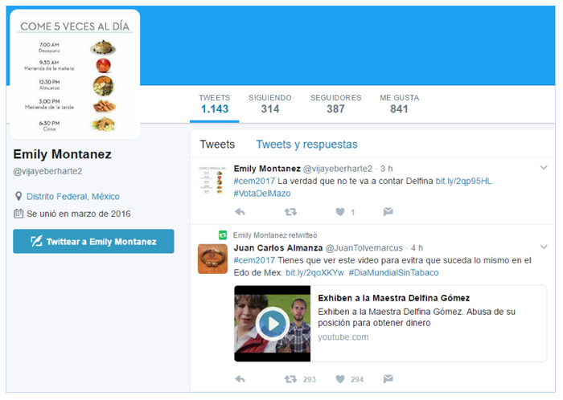563x400 pixels.
Task: Expand options chevron on Juan Carlos Almanza's tweet
Action: coord(544,247)
